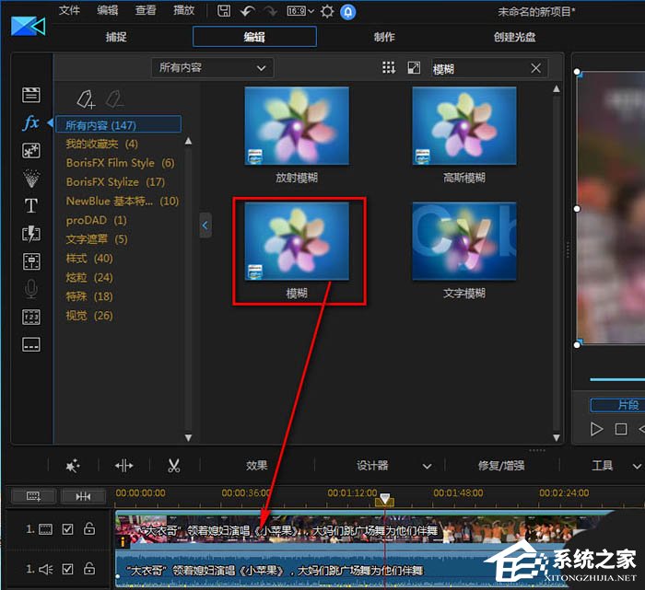
Task: Open the 查看 menu
Action: (x=146, y=10)
